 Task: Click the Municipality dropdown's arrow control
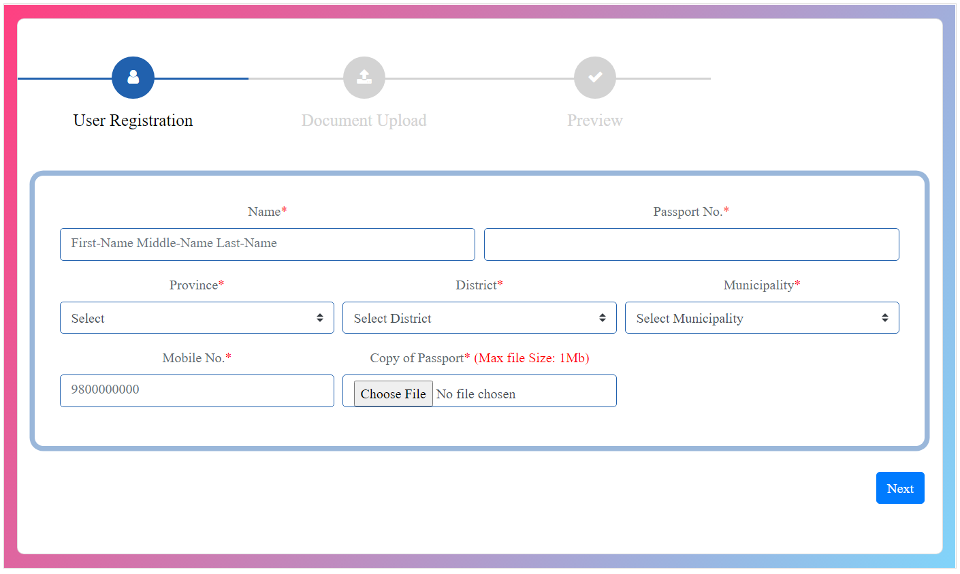click(884, 317)
